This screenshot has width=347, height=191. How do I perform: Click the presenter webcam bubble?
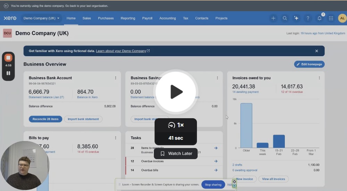(25, 166)
